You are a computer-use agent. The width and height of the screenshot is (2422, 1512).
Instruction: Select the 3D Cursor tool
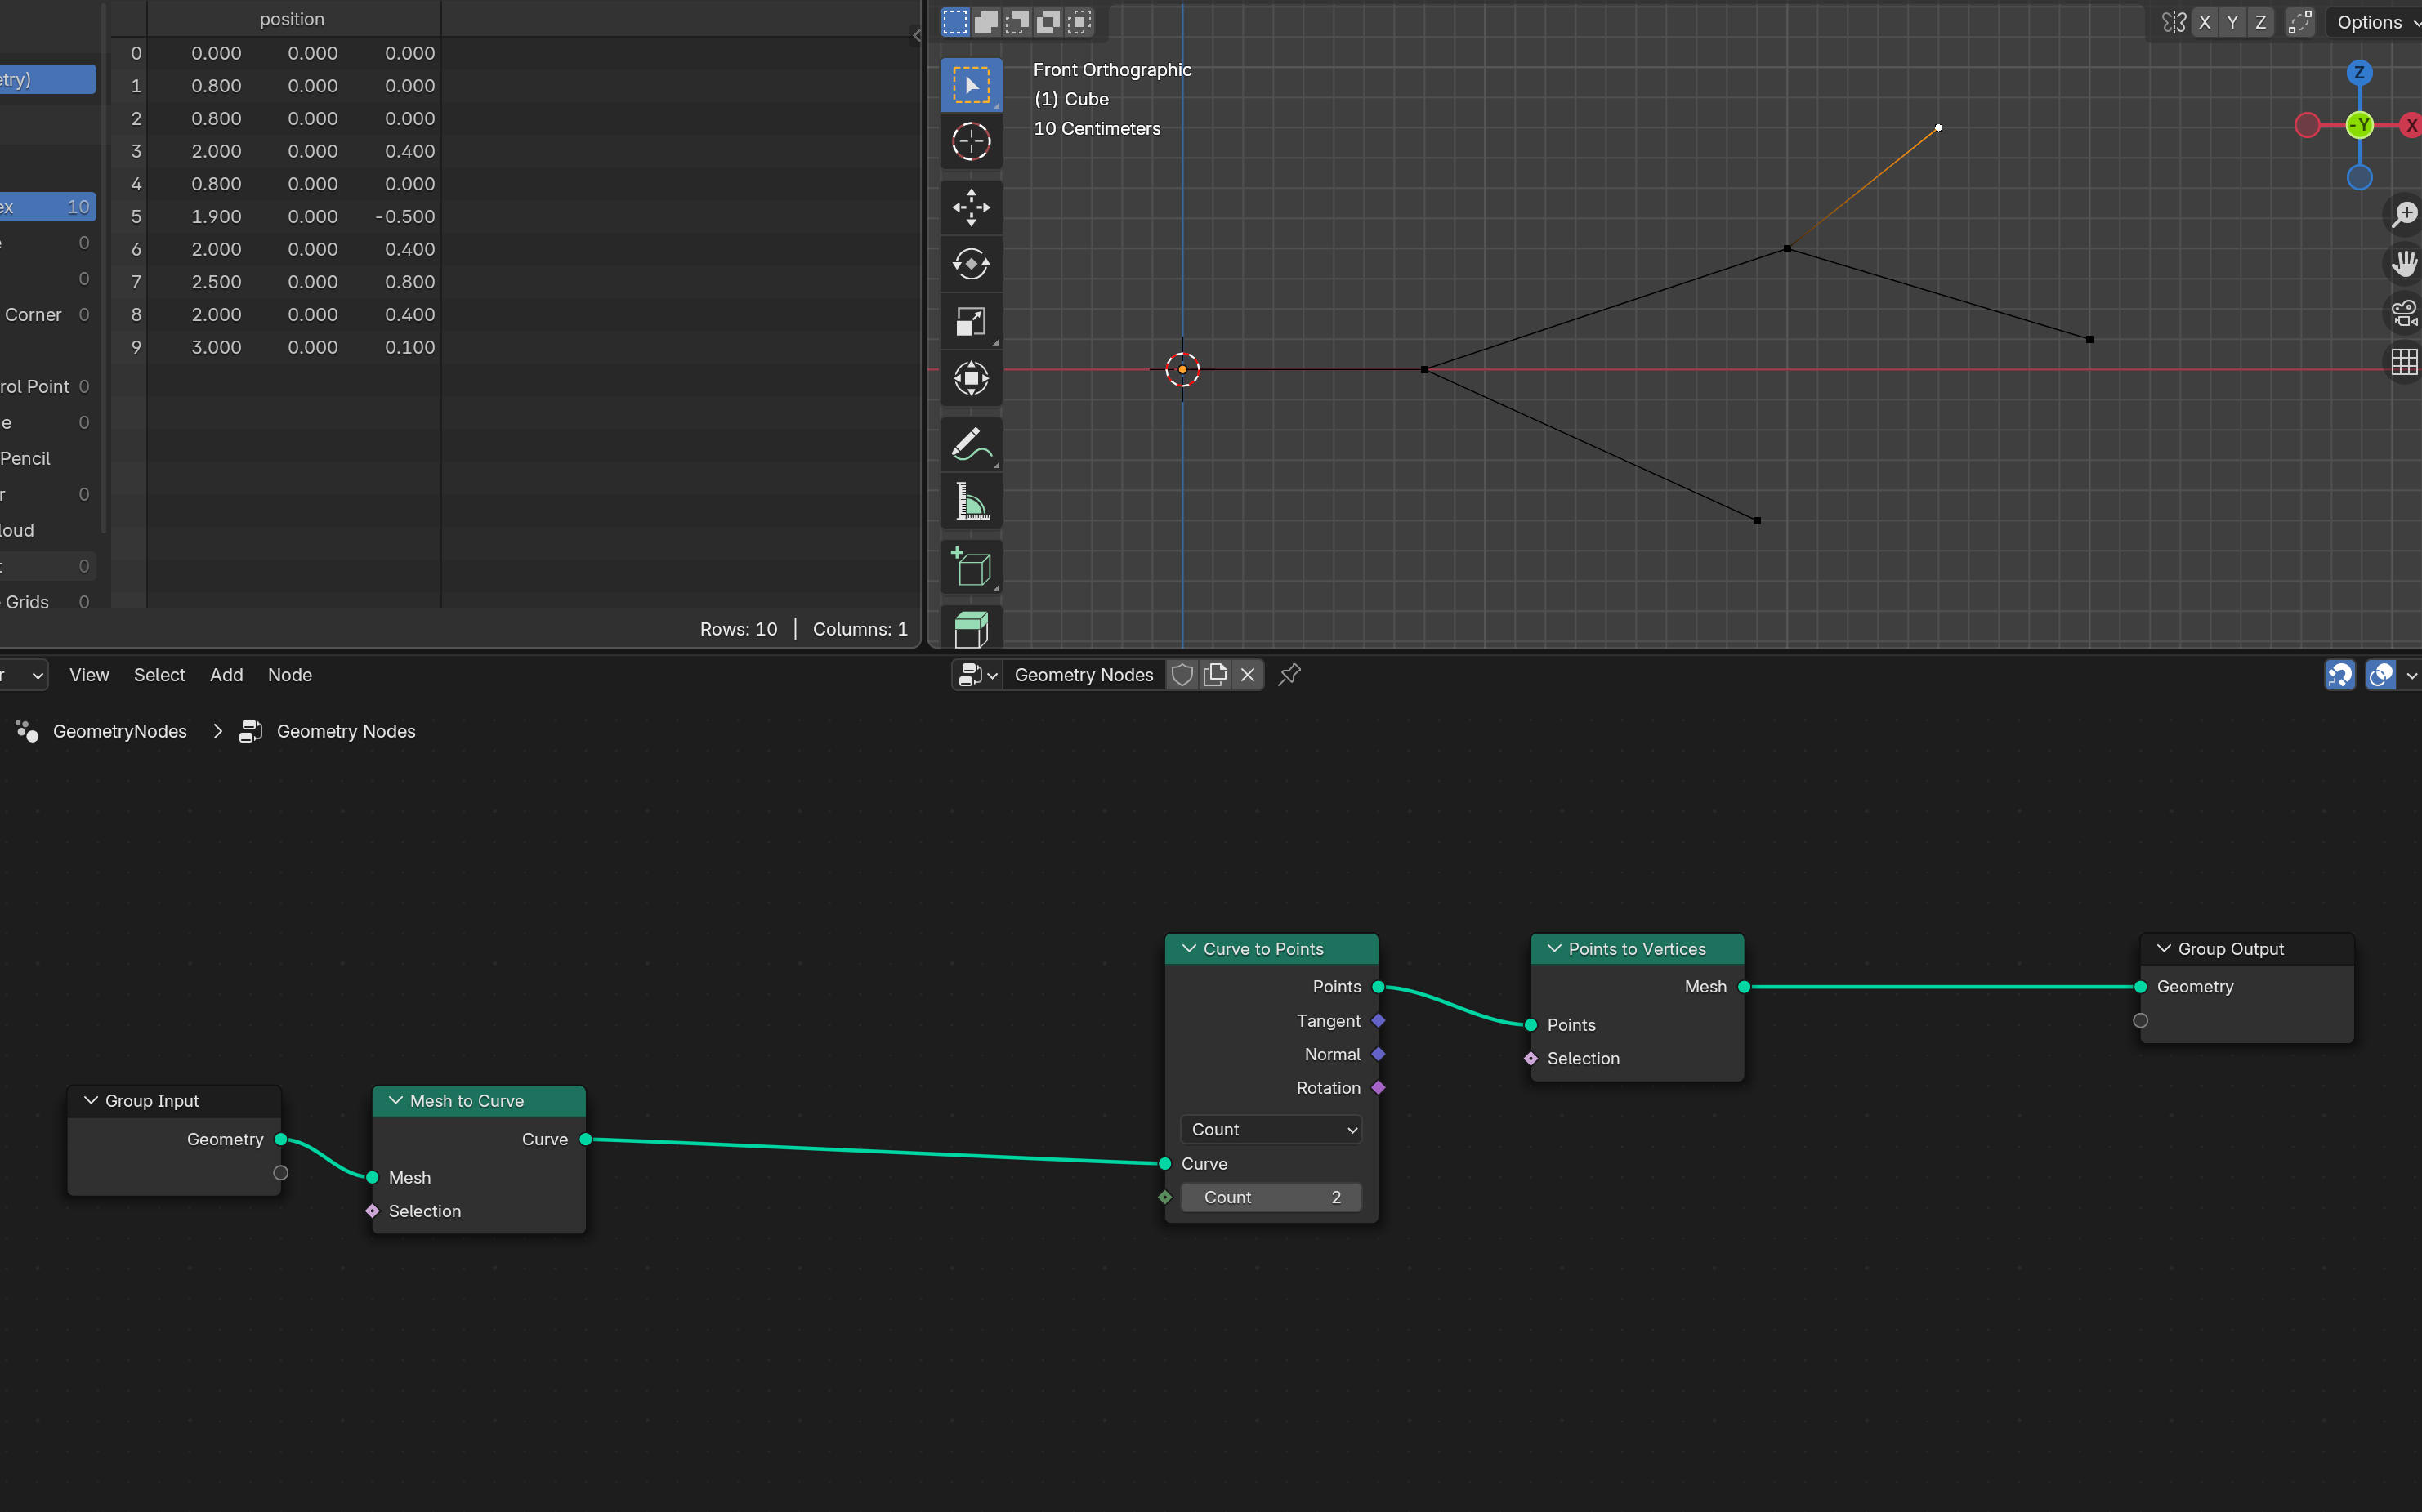pyautogui.click(x=971, y=141)
